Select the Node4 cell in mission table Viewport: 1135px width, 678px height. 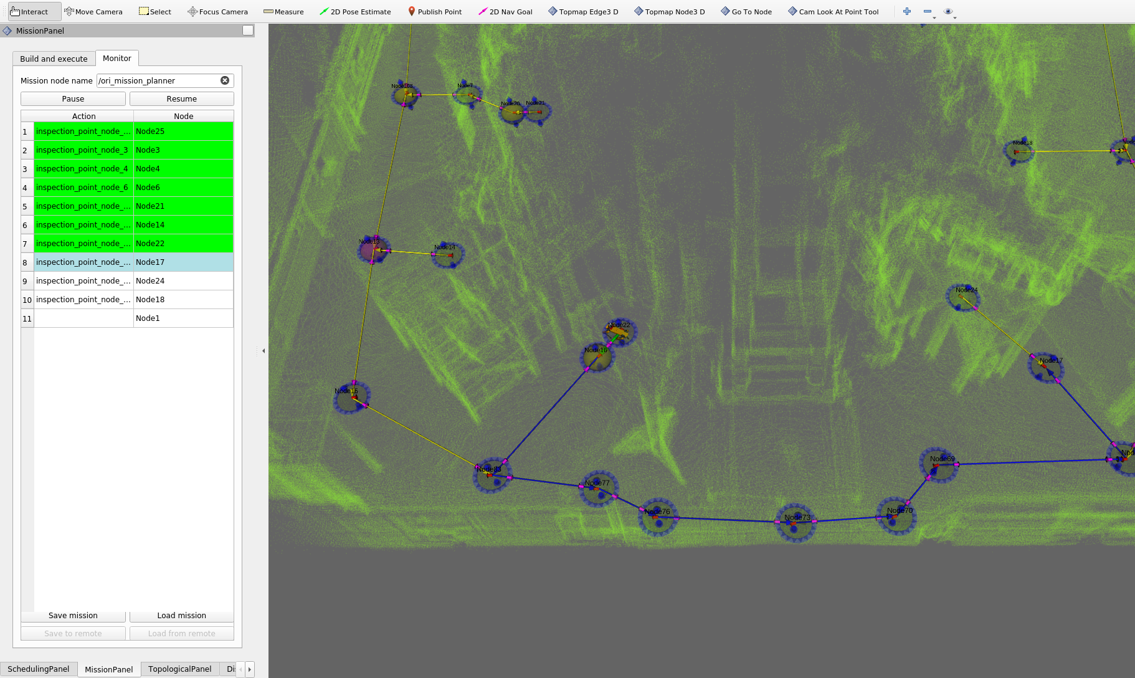coord(184,169)
